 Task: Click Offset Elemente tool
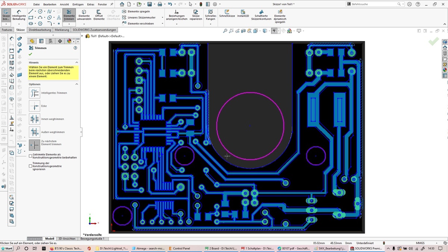(99, 15)
